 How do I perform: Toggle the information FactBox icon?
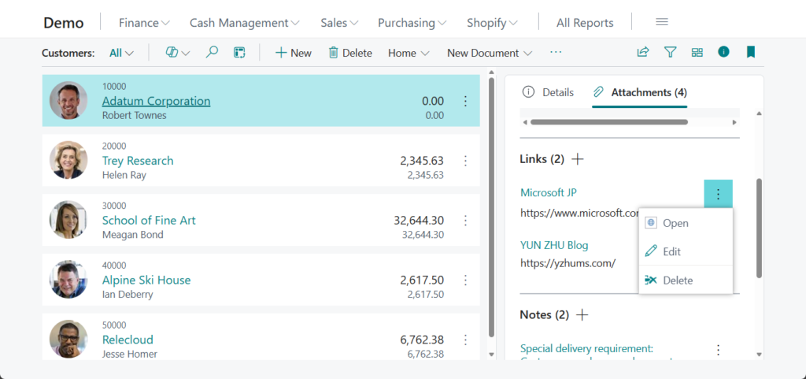[x=723, y=52]
